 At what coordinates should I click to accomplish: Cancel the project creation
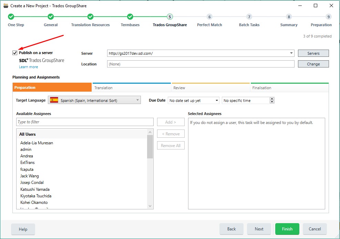(315, 229)
